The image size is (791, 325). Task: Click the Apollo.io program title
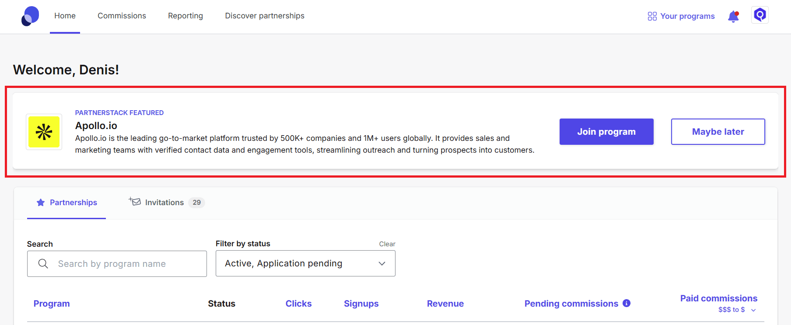[x=96, y=126]
